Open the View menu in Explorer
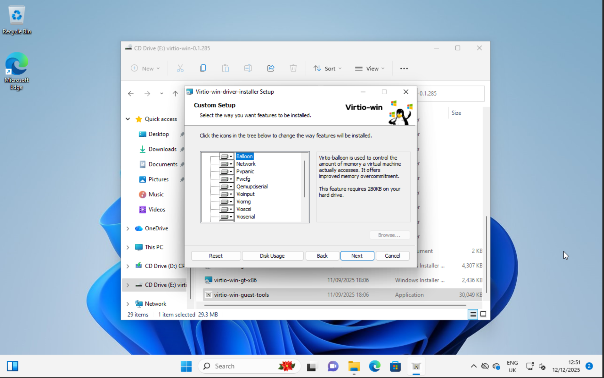604x378 pixels. pos(370,68)
